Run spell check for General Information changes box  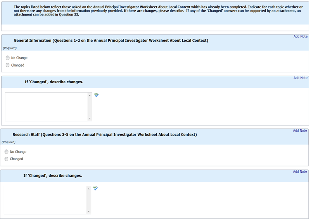tap(97, 95)
